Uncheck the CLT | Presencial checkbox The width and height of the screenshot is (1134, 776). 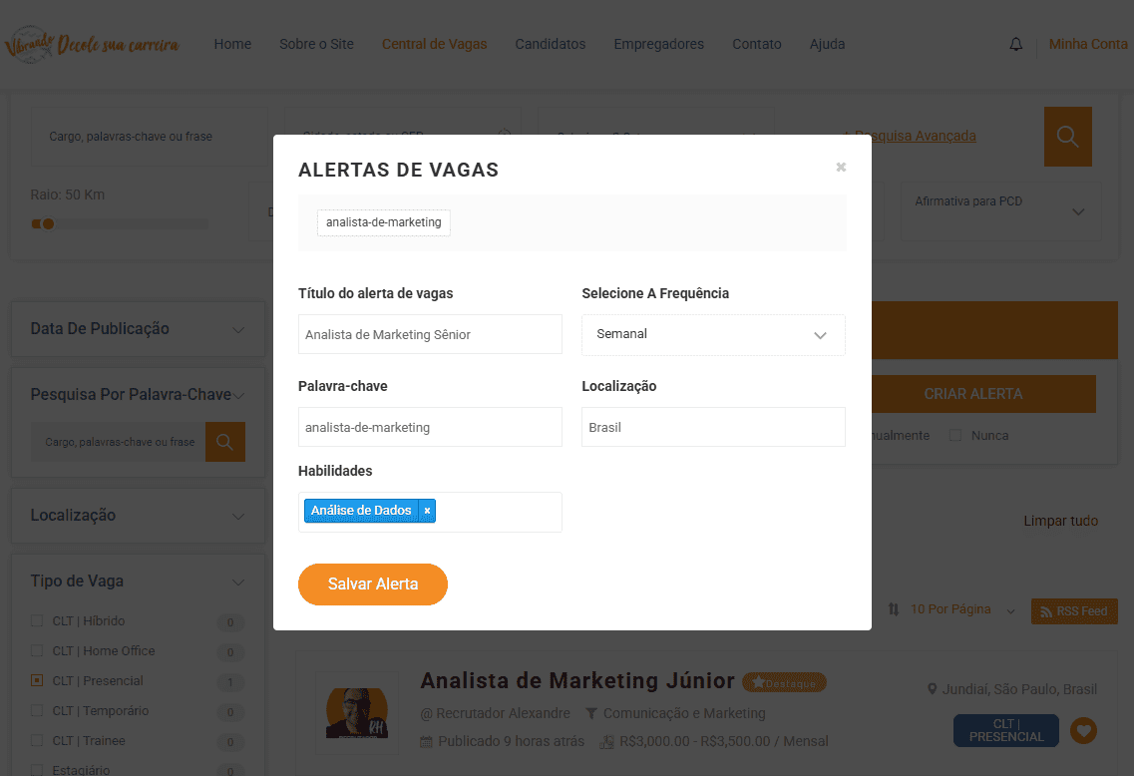[x=37, y=681]
